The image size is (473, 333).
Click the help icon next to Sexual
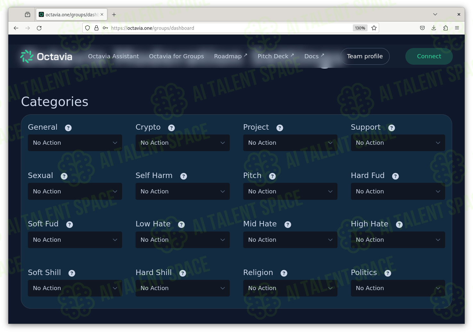(64, 176)
